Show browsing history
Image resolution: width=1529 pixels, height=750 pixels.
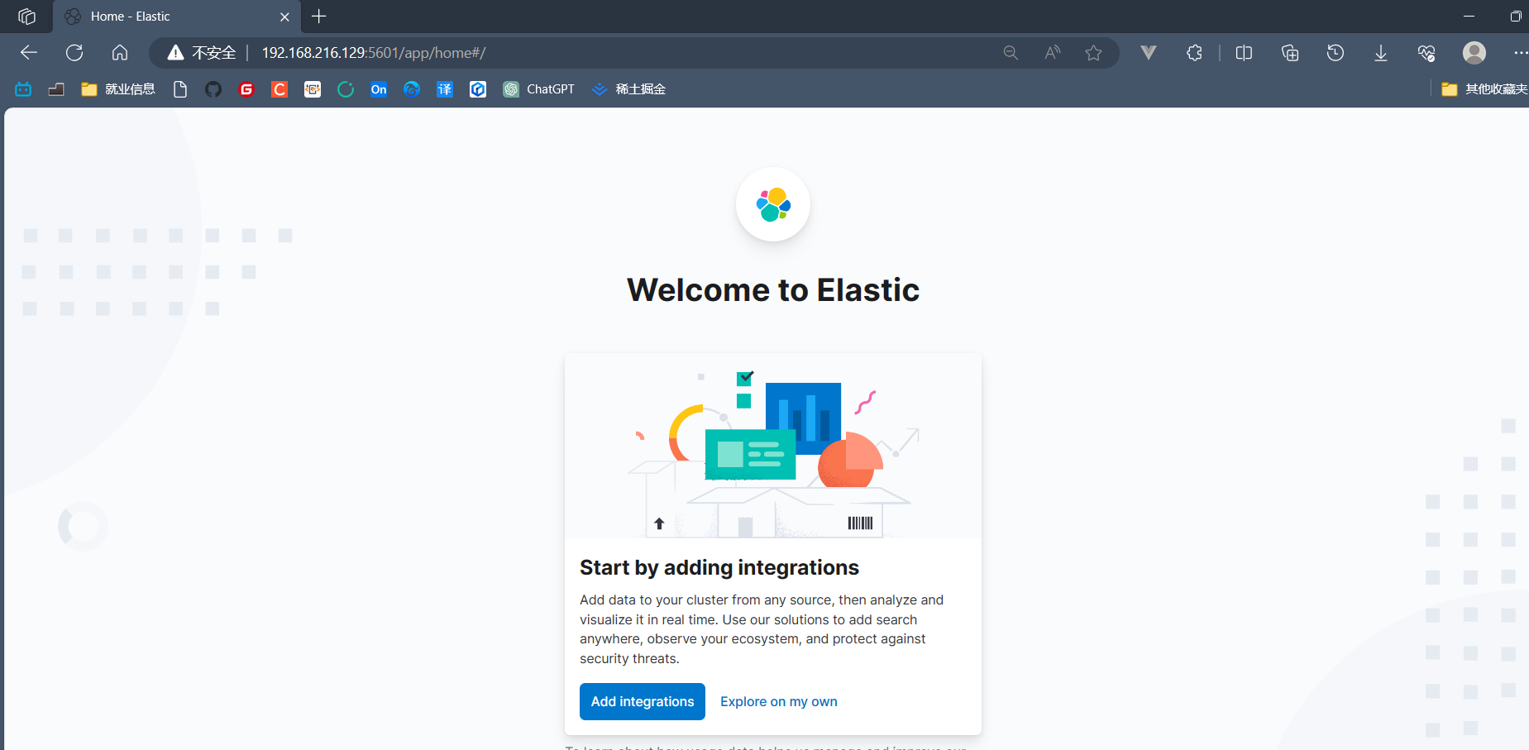pos(1335,53)
